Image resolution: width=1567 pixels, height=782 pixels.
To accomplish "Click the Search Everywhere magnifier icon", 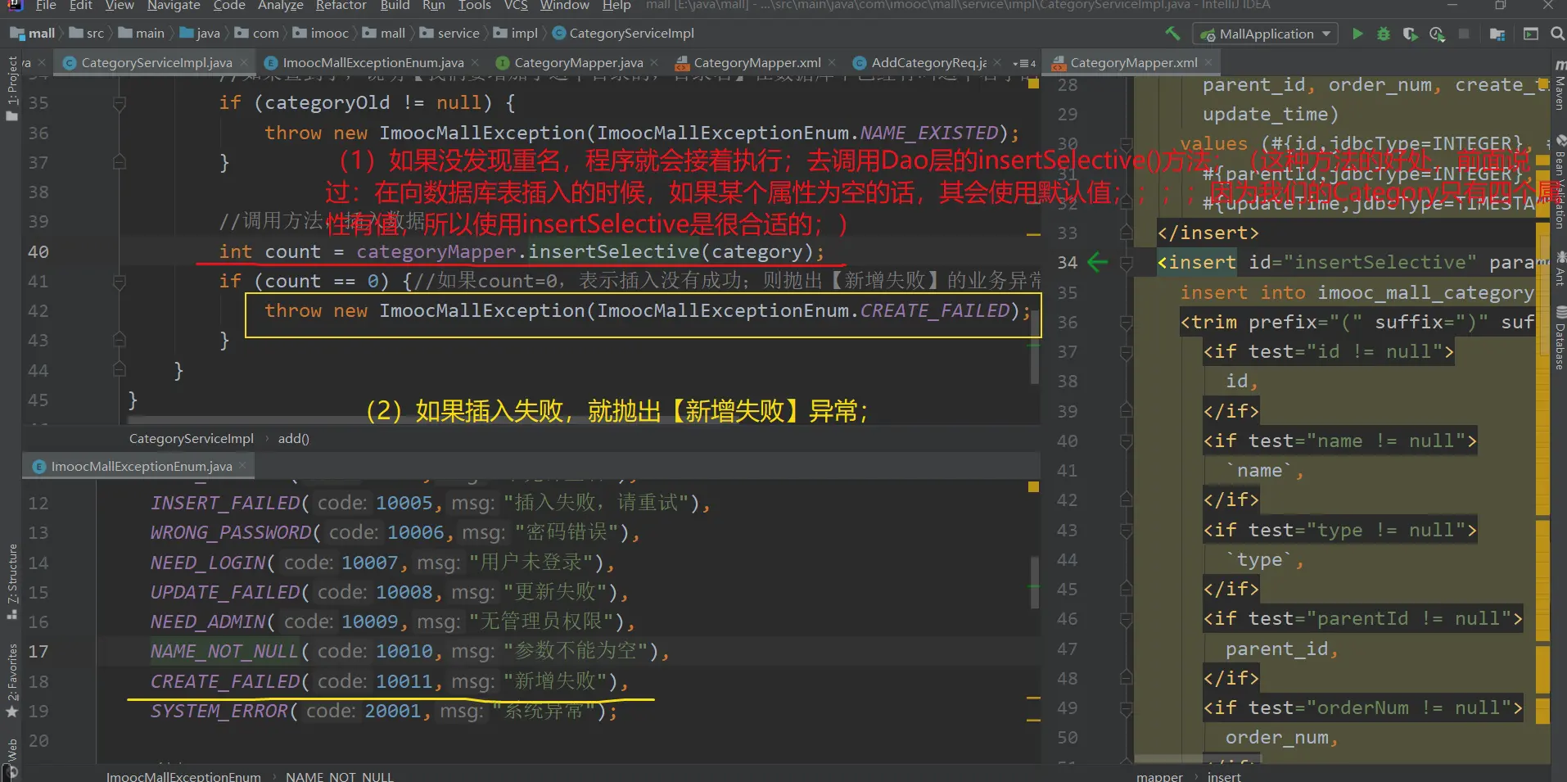I will coord(1557,34).
